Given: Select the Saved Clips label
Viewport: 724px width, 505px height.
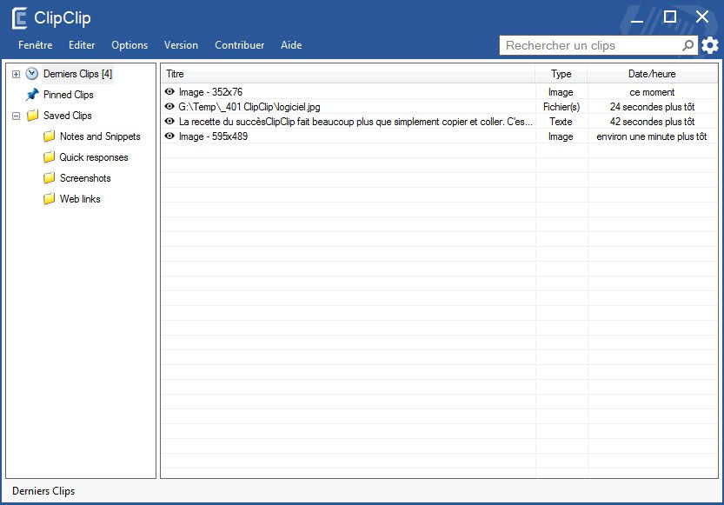Looking at the screenshot, I should tap(68, 116).
